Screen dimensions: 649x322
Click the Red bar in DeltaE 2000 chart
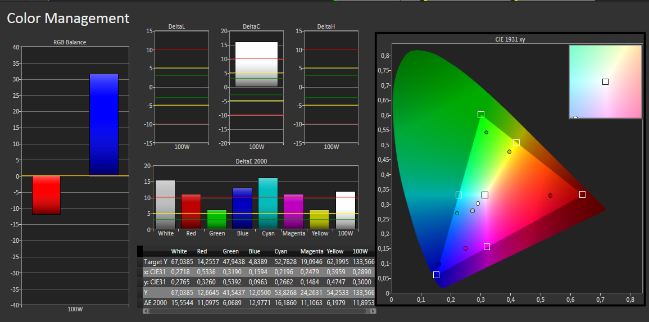tap(191, 211)
